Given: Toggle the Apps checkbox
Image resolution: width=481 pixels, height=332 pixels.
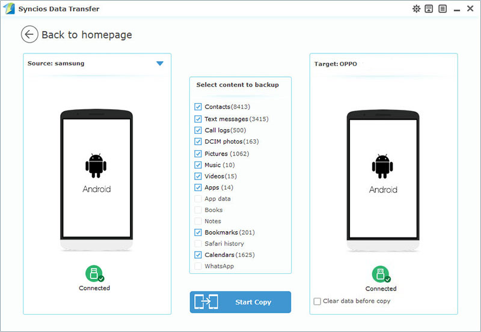Looking at the screenshot, I should (198, 187).
